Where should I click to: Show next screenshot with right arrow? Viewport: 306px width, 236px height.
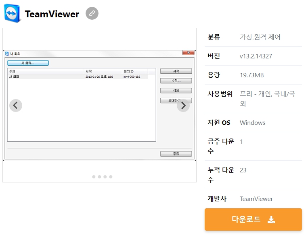183,106
